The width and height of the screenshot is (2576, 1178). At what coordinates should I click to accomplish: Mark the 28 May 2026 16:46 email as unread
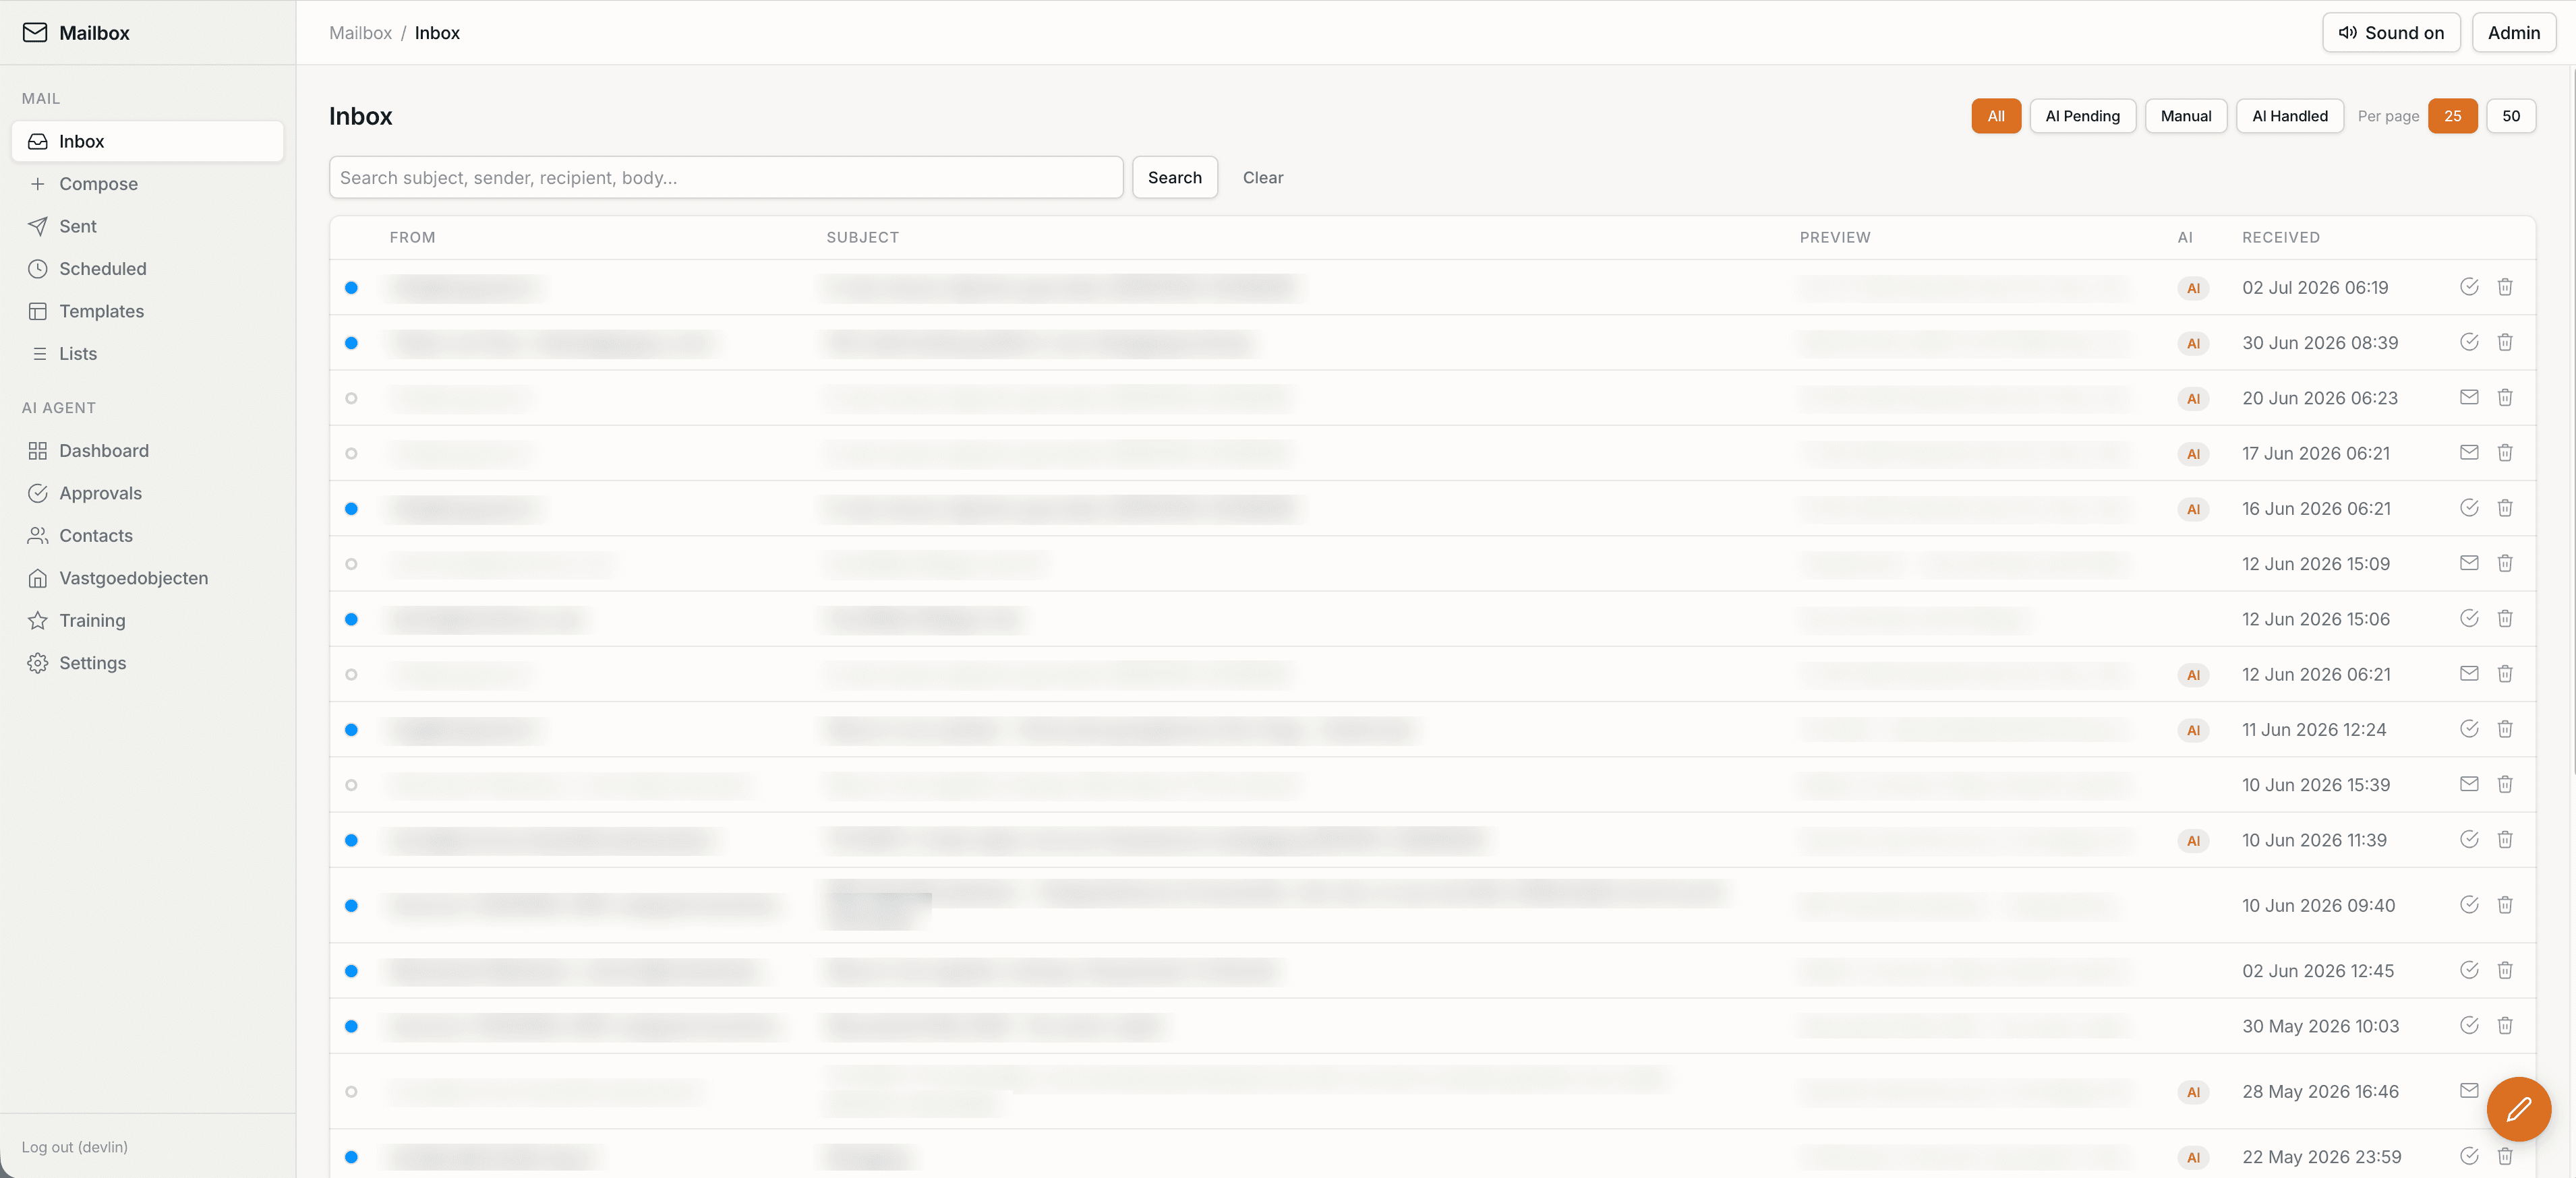tap(2469, 1090)
